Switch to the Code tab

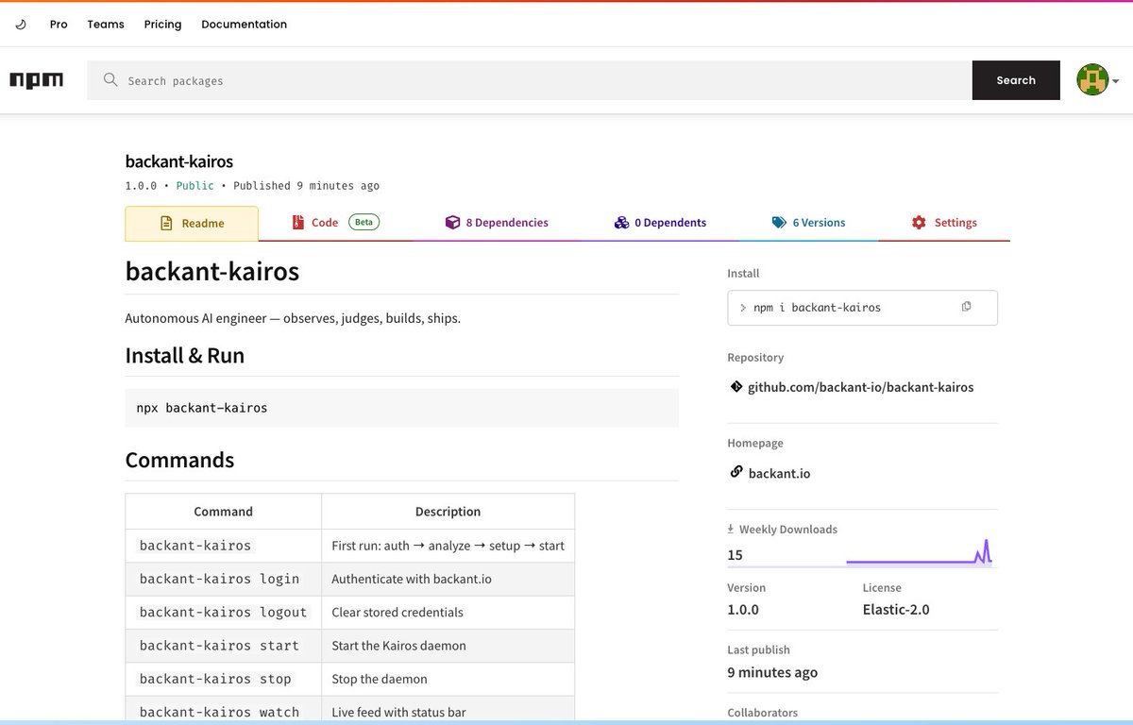tap(335, 223)
